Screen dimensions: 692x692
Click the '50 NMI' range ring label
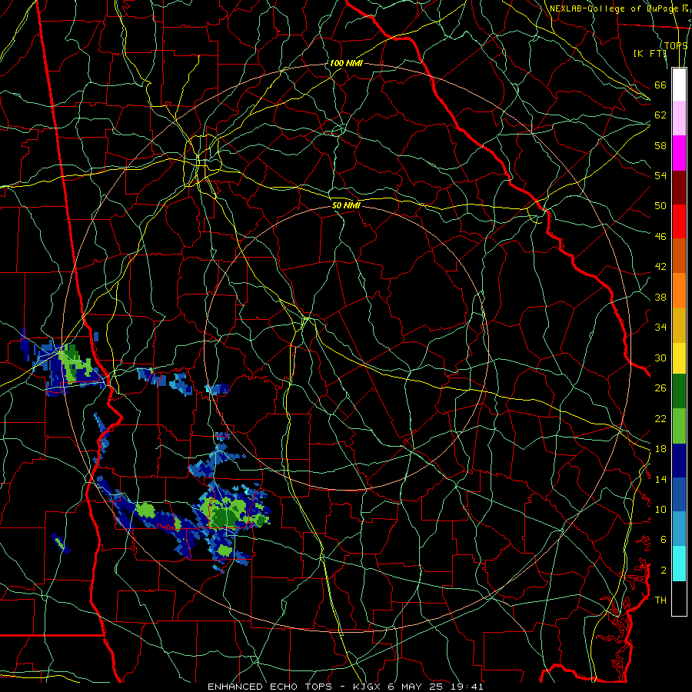(x=347, y=205)
